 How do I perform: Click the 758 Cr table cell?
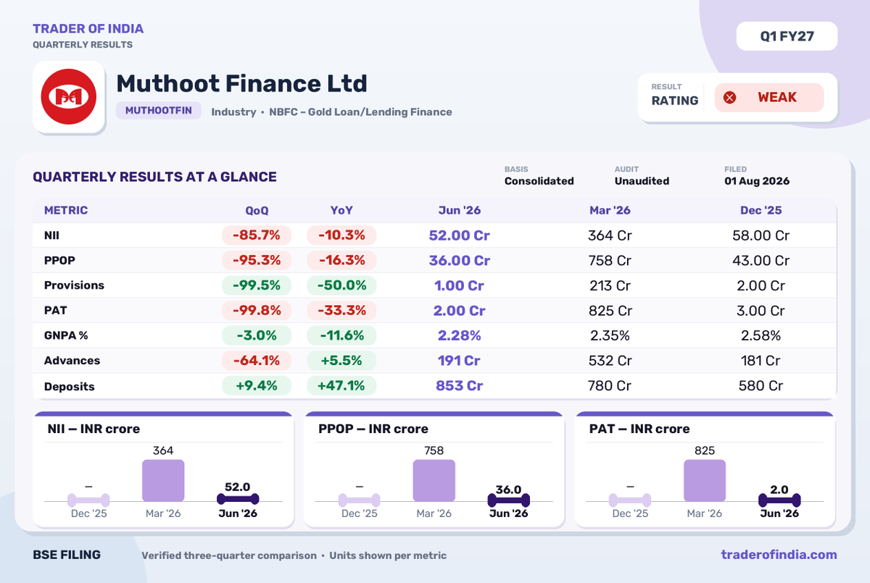pos(610,260)
